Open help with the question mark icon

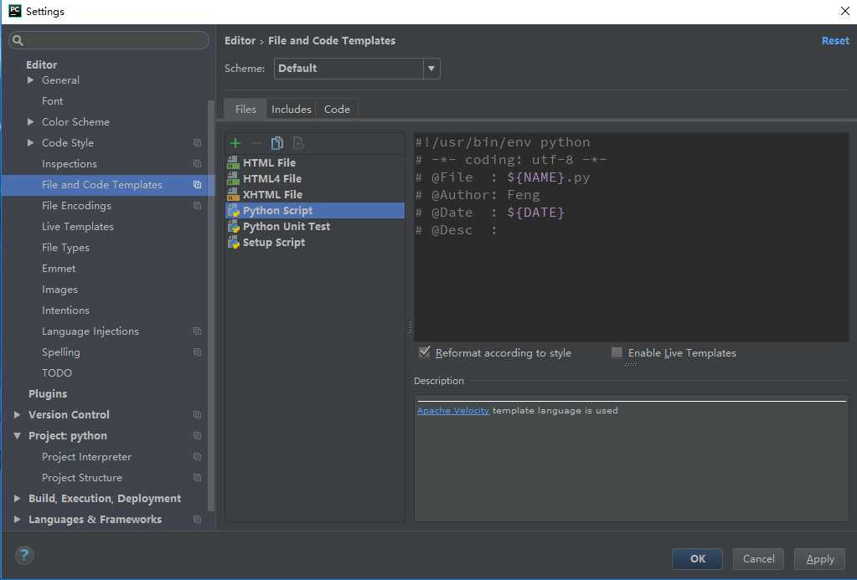tap(24, 556)
